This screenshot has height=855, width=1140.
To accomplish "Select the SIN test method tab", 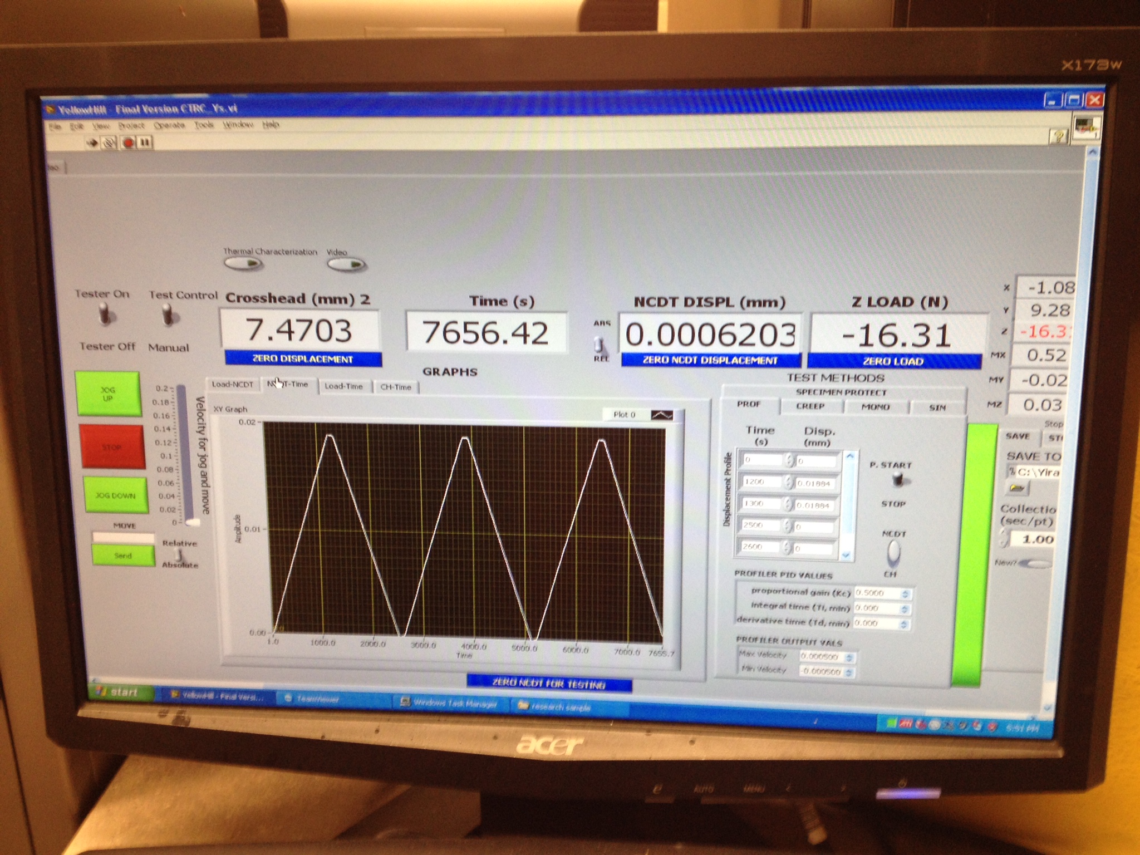I will [x=938, y=408].
